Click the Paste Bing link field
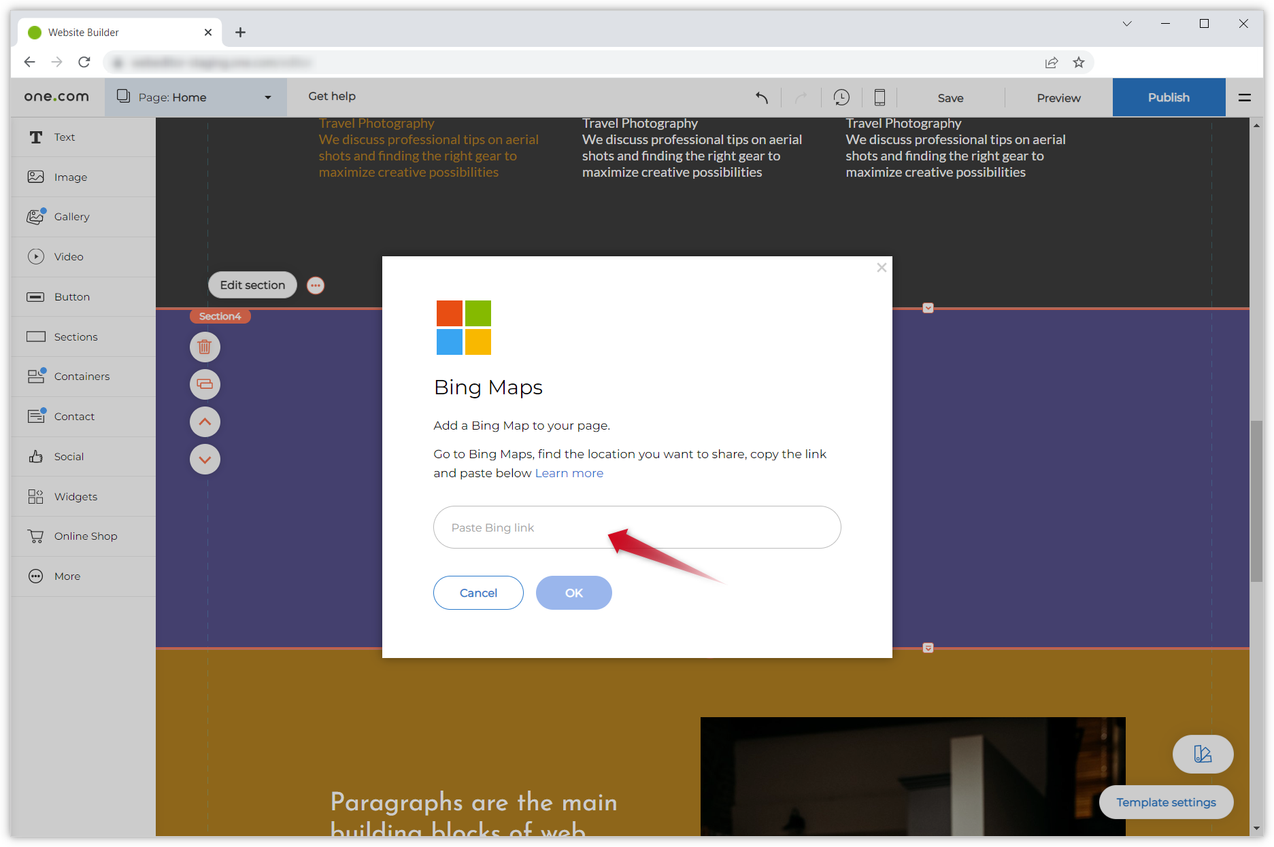This screenshot has width=1274, height=847. (x=637, y=528)
